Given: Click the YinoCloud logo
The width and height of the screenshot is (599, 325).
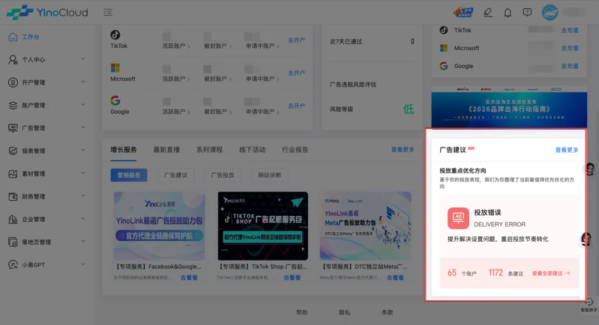Looking at the screenshot, I should pos(47,12).
